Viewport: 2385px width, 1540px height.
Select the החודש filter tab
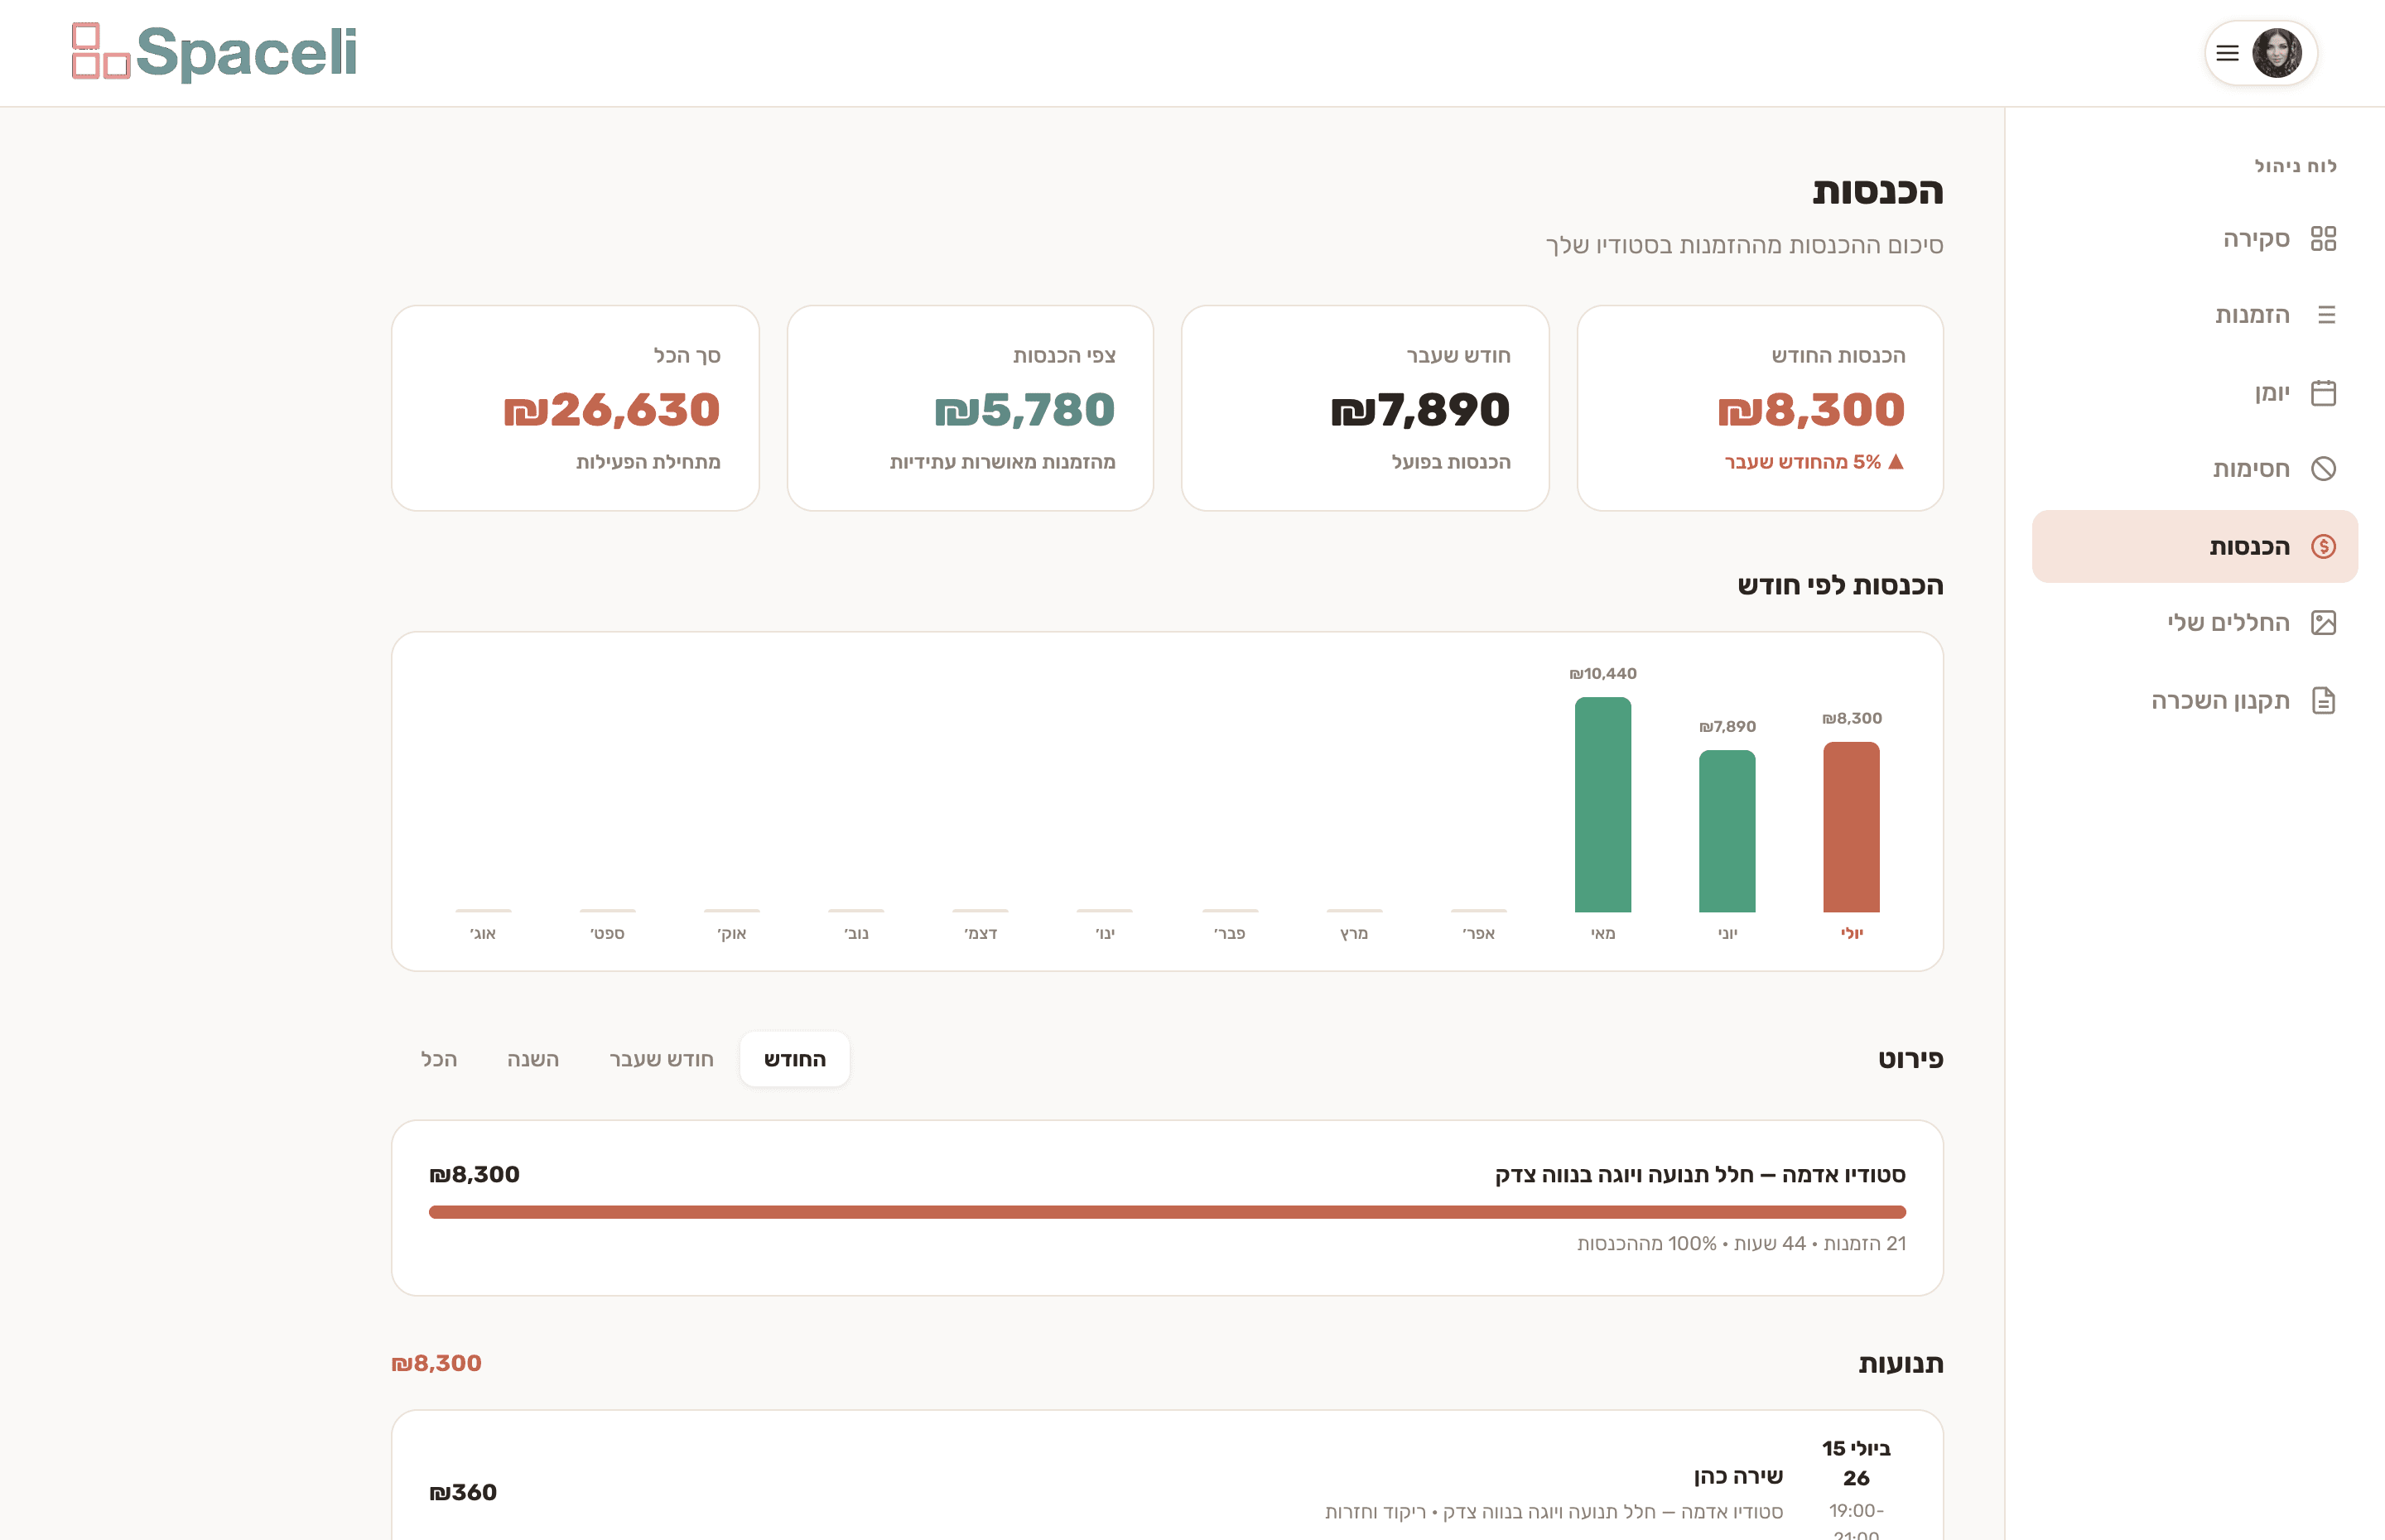[795, 1059]
